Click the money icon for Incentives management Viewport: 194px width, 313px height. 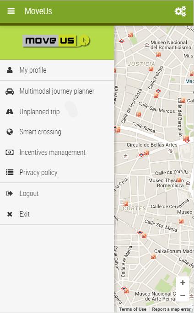(10, 152)
